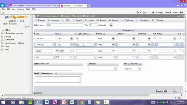Image resolution: width=187 pixels, height=105 pixels.
Task: Enable A_I checkbox for Age row
Action: (180, 56)
